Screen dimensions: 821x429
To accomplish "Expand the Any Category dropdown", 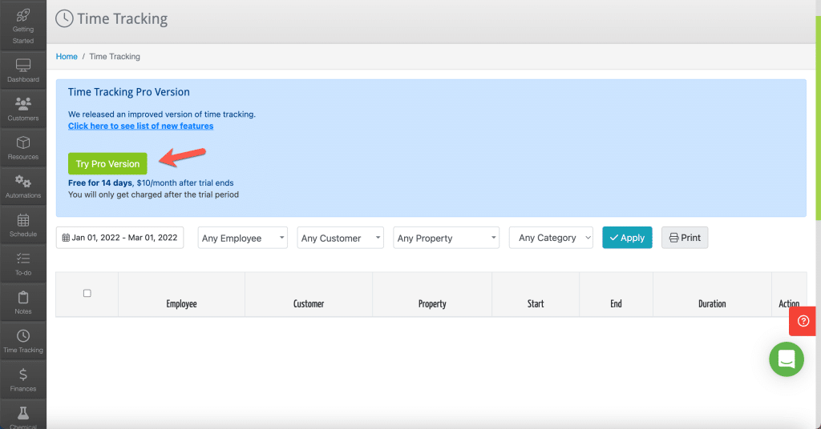I will tap(551, 238).
